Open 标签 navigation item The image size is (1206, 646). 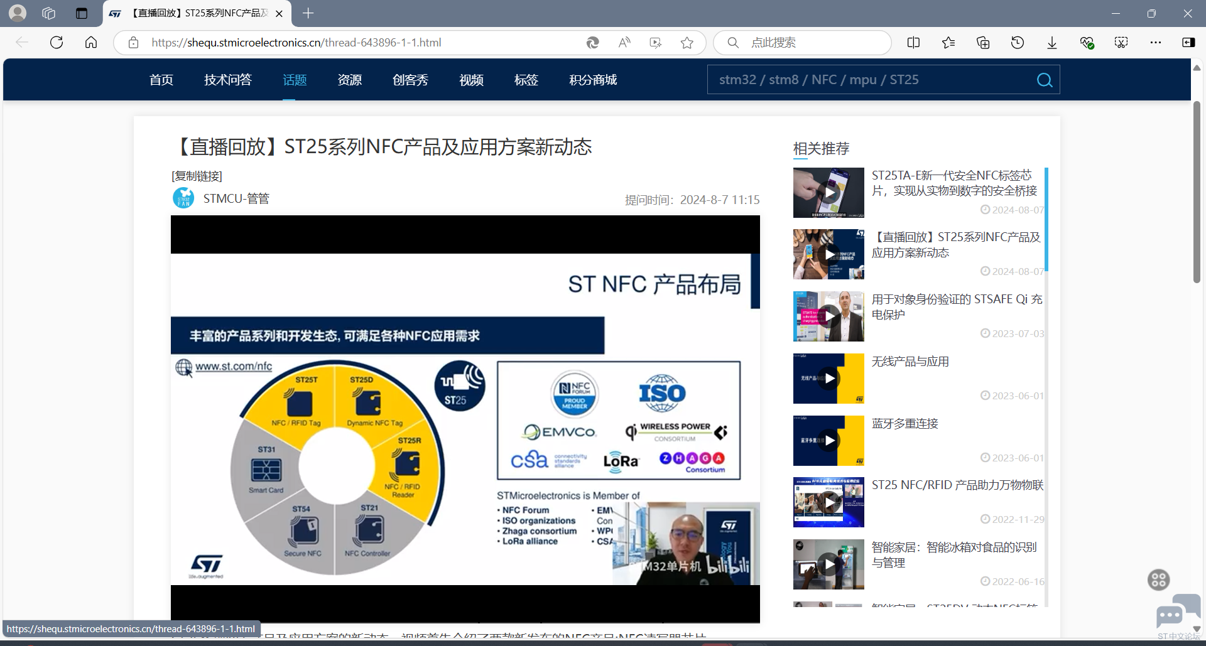(526, 80)
